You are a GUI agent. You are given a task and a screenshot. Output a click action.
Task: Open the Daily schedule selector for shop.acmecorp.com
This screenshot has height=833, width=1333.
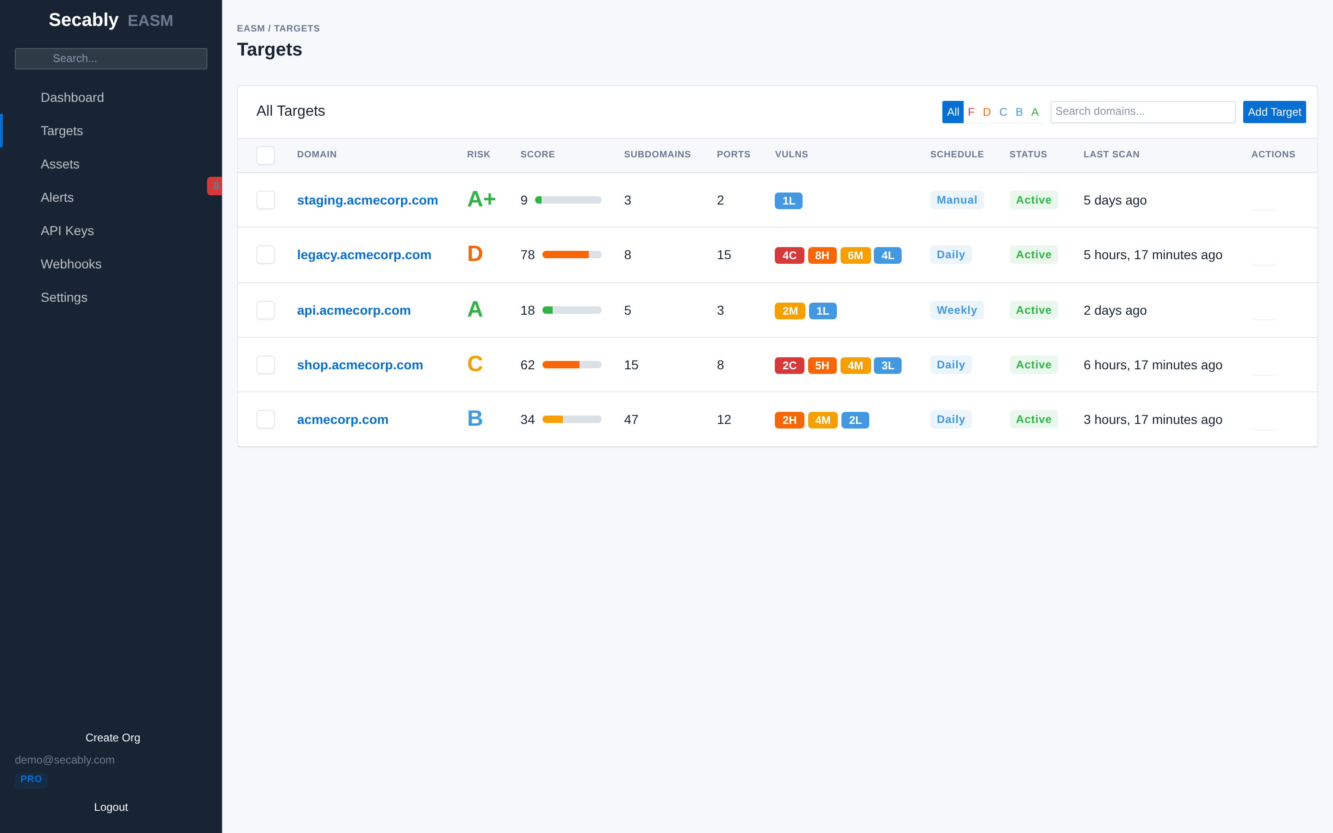(x=950, y=364)
